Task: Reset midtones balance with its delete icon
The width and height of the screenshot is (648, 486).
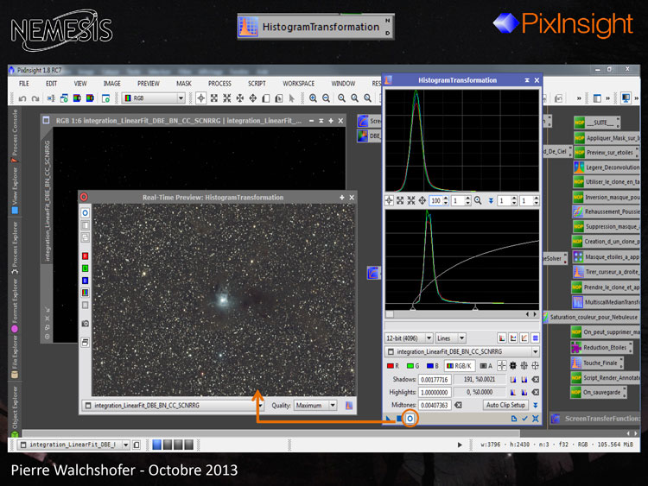Action: pyautogui.click(x=458, y=405)
